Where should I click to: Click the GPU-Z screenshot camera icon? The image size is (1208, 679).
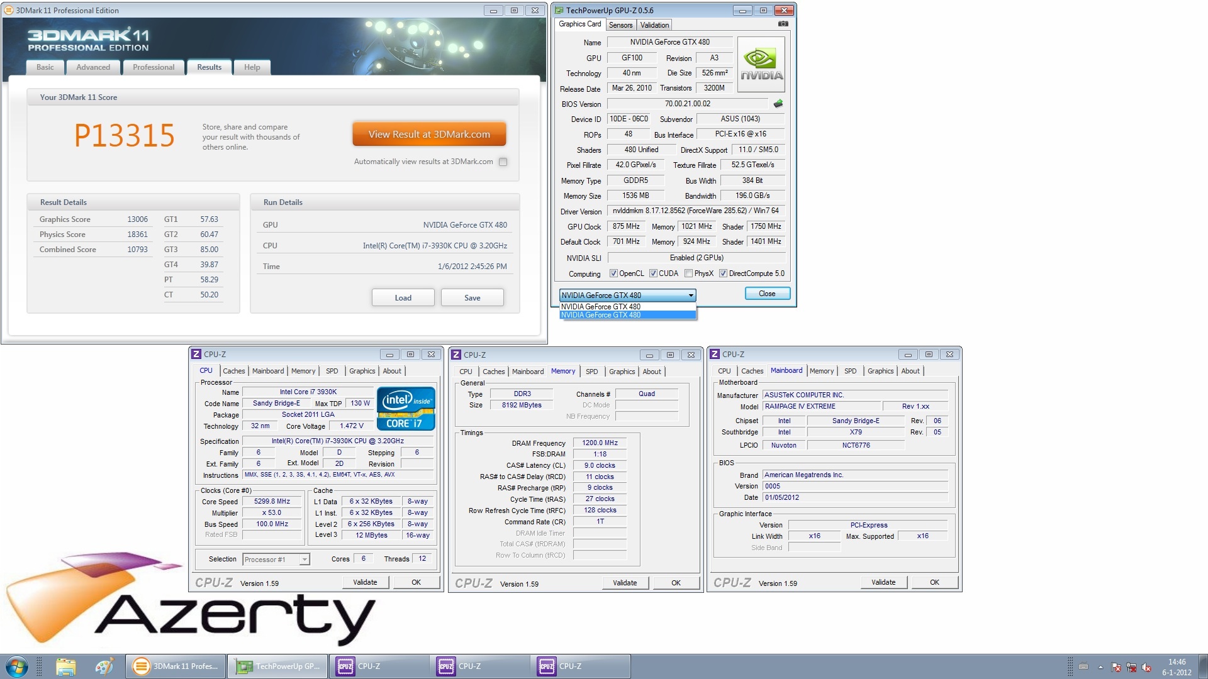pyautogui.click(x=783, y=24)
